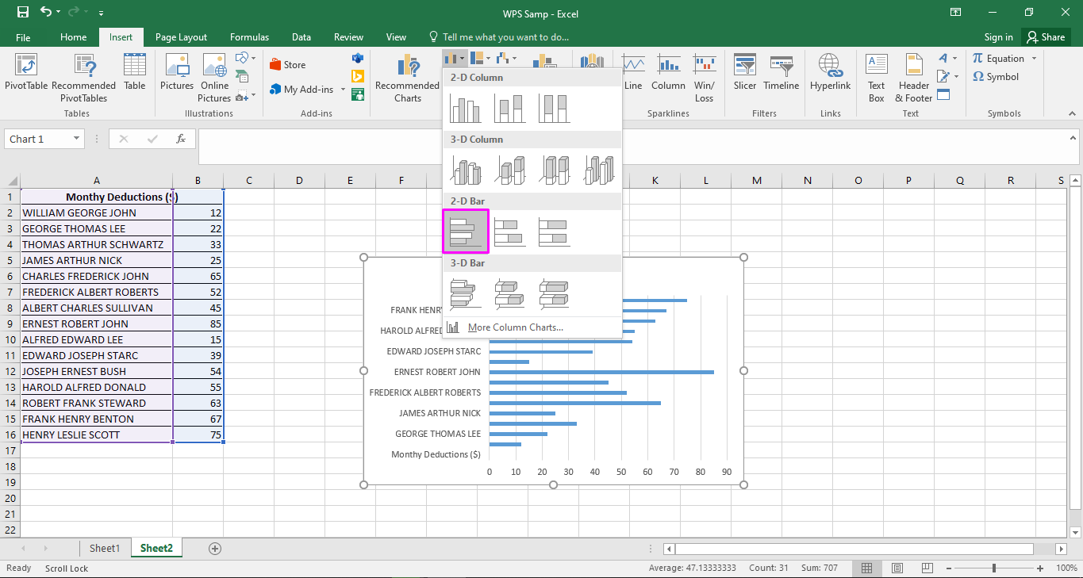Click More Column Charts link
The image size is (1083, 578).
click(x=516, y=327)
